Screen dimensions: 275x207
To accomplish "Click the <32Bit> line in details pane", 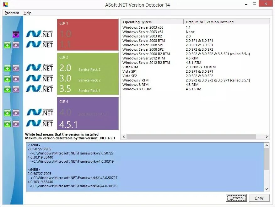I will (34, 145).
